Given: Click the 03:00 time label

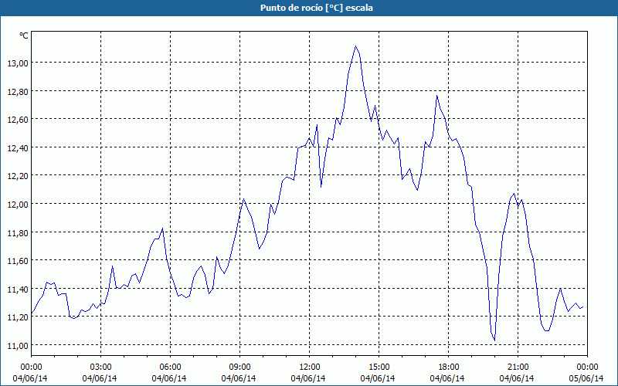Looking at the screenshot, I should click(101, 367).
